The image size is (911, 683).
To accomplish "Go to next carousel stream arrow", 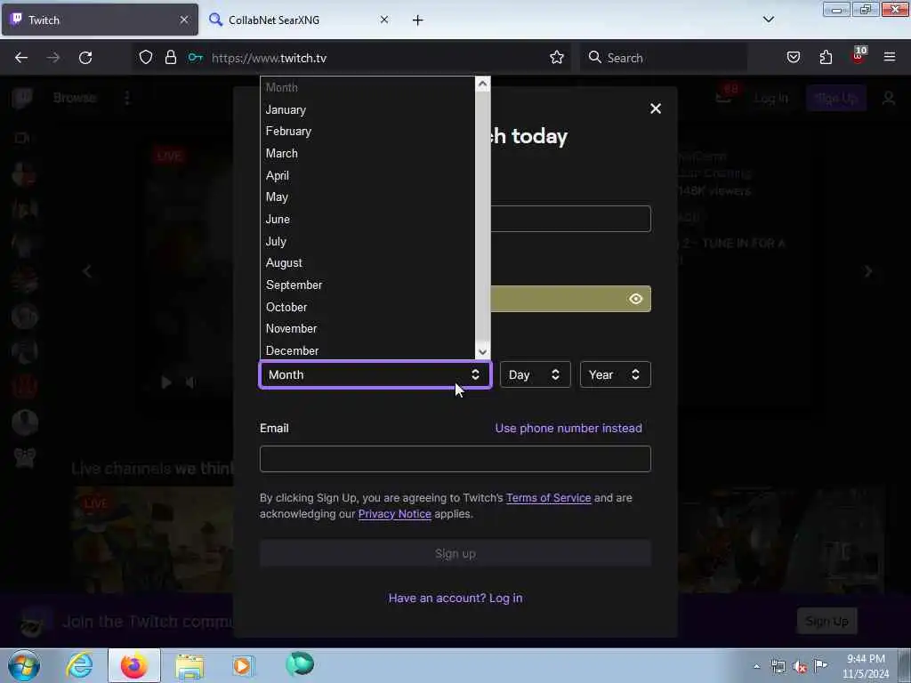I will [868, 271].
